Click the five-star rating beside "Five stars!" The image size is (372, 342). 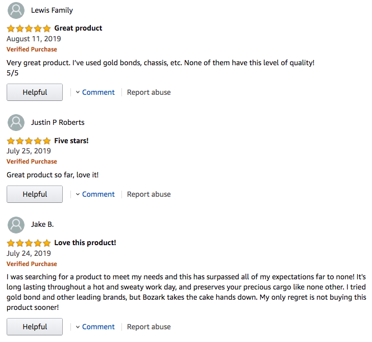point(29,141)
